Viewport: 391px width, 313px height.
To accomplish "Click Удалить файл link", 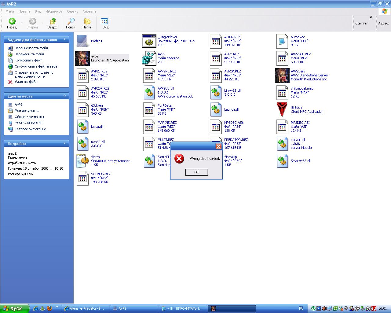I will click(26, 82).
